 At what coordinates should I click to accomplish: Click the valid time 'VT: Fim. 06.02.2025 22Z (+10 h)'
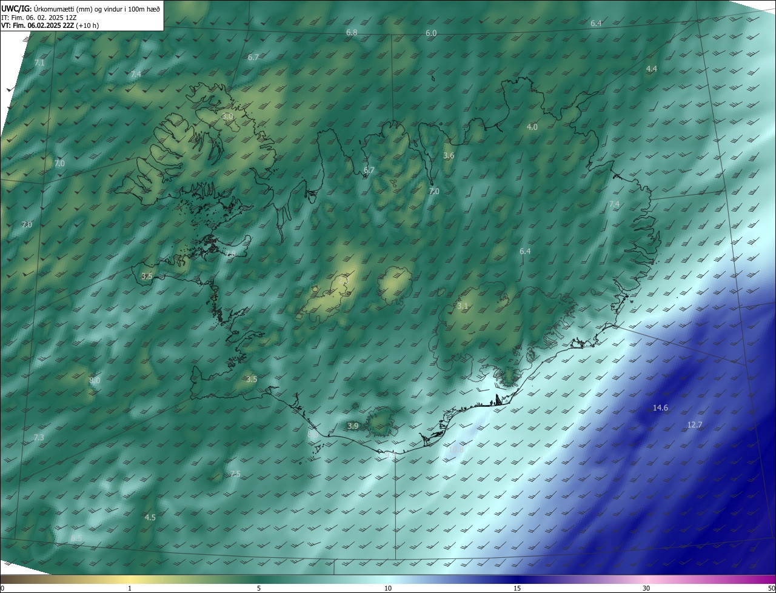50,25
